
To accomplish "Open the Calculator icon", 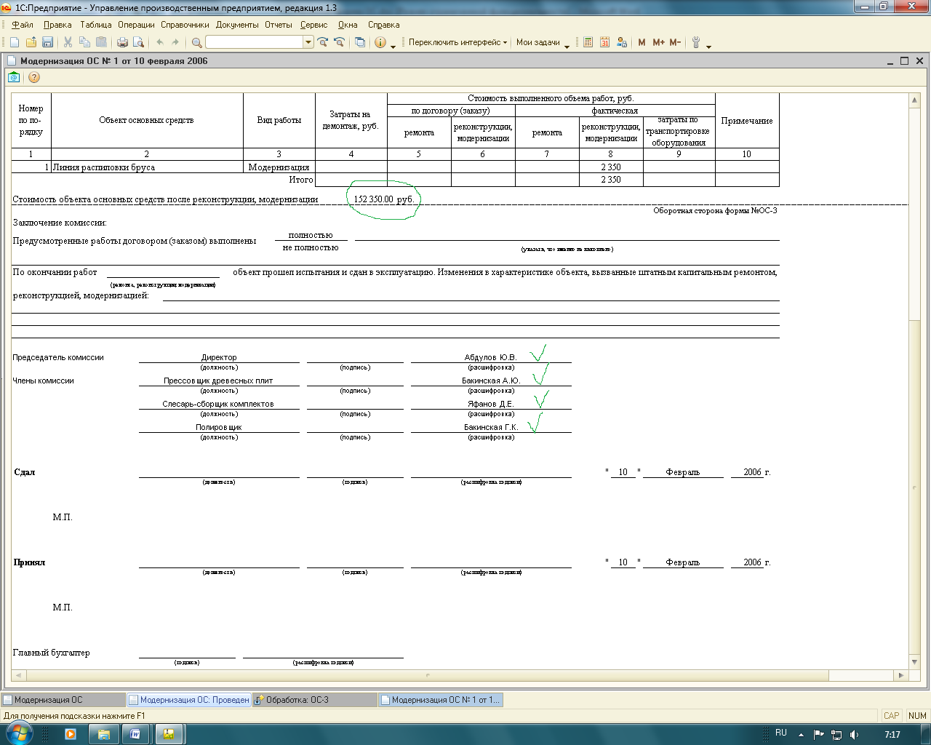I will pyautogui.click(x=588, y=42).
